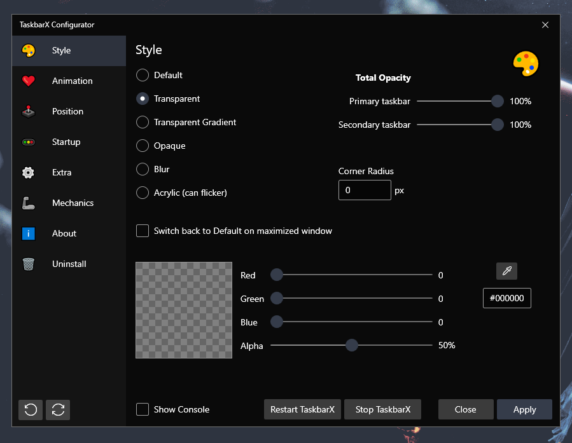Click the Green slider label

(252, 299)
